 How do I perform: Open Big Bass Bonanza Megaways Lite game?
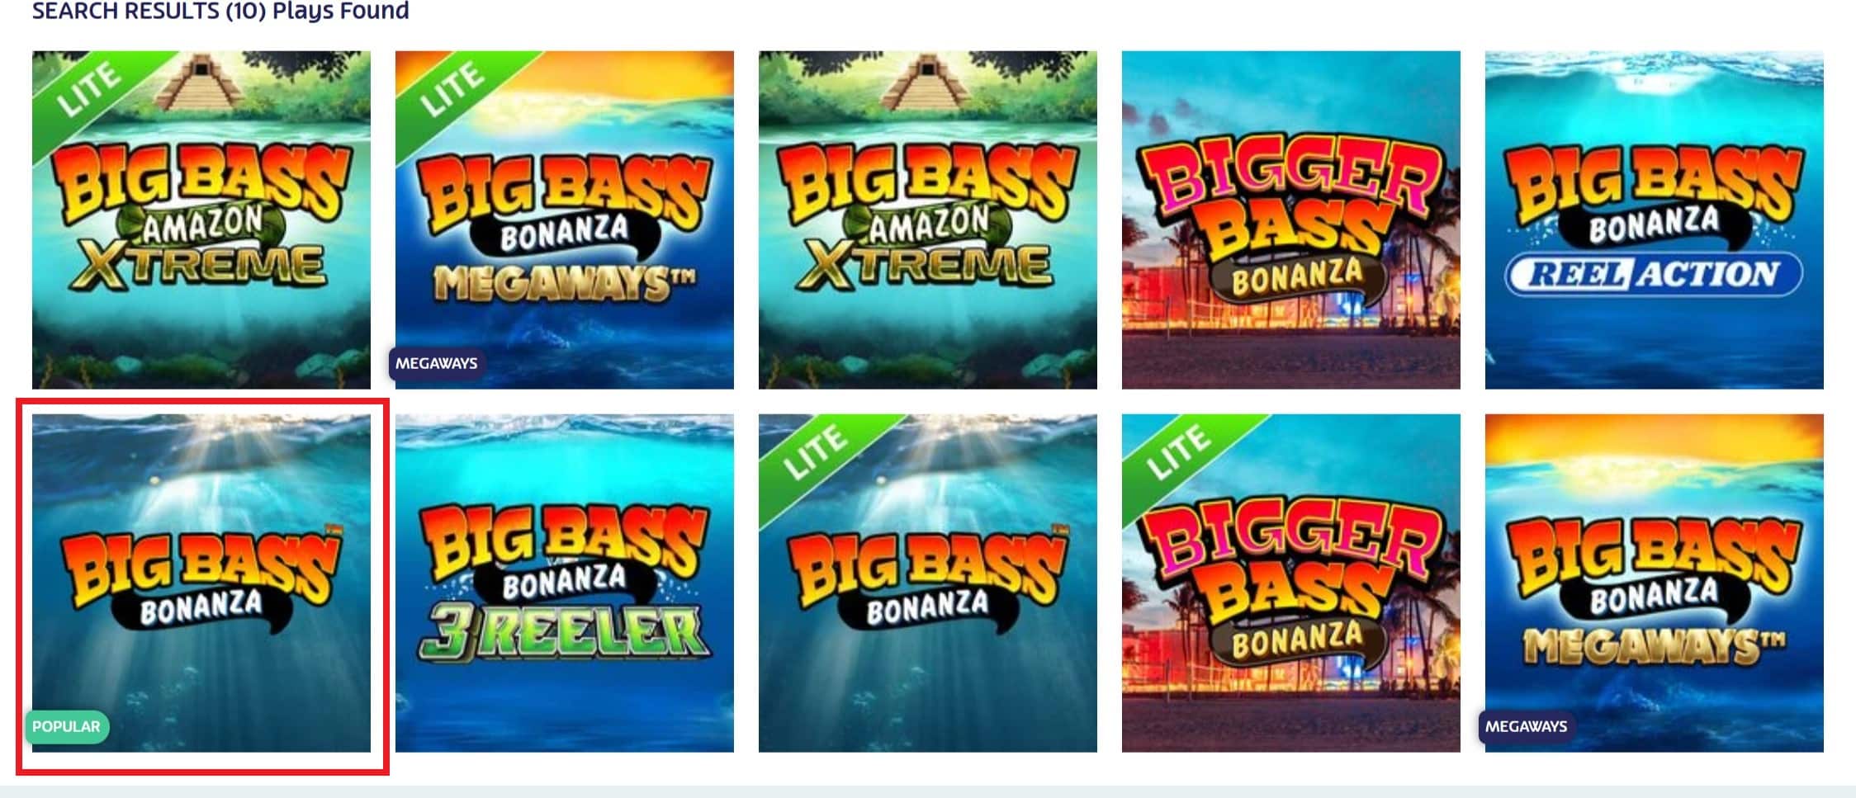point(565,220)
